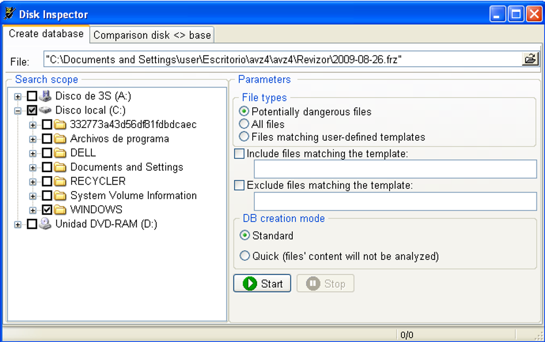Click the folder icon beside Documents and Settings
This screenshot has height=342, width=545.
point(60,168)
